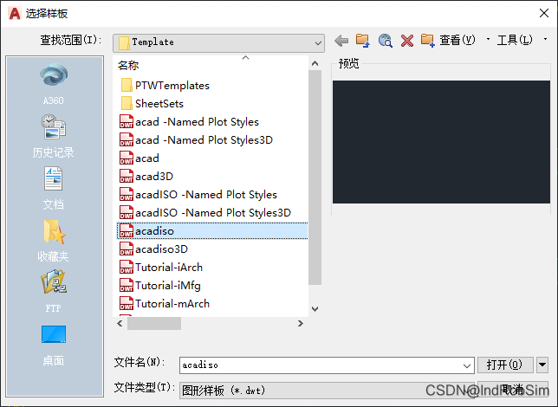558x407 pixels.
Task: Select the SheetSets folder
Action: click(x=152, y=104)
